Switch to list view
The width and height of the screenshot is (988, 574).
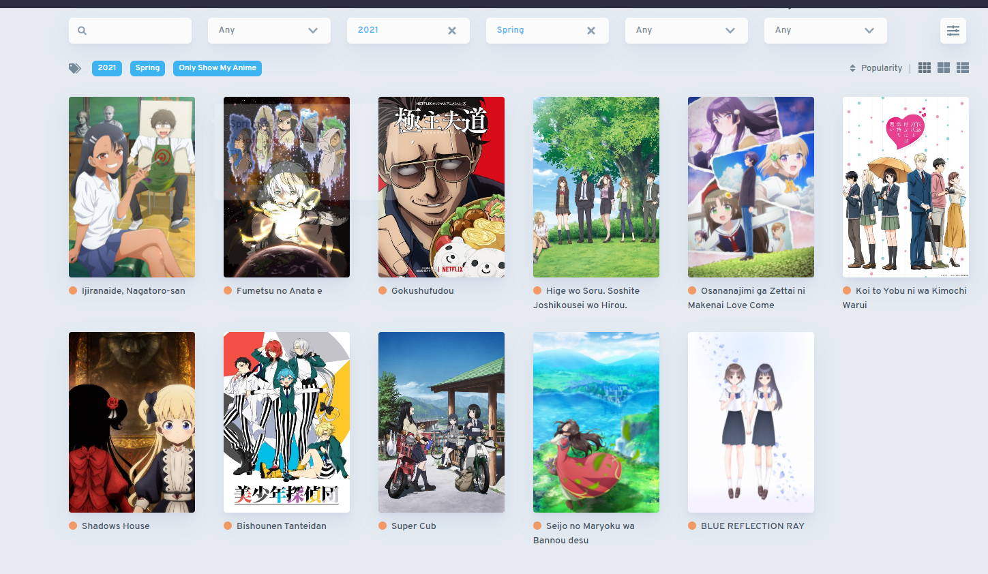pos(963,67)
